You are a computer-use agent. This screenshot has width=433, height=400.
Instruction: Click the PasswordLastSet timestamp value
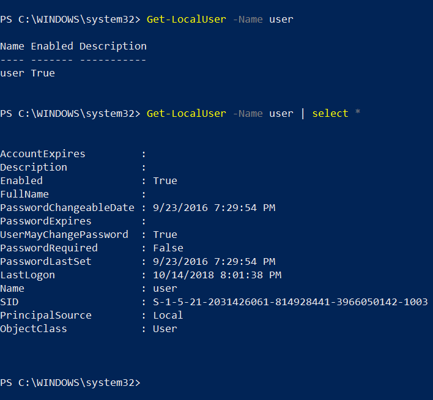[214, 262]
